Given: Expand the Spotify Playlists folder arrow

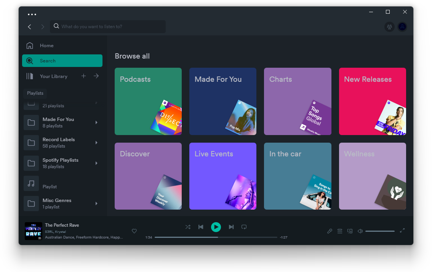Looking at the screenshot, I should pos(96,163).
